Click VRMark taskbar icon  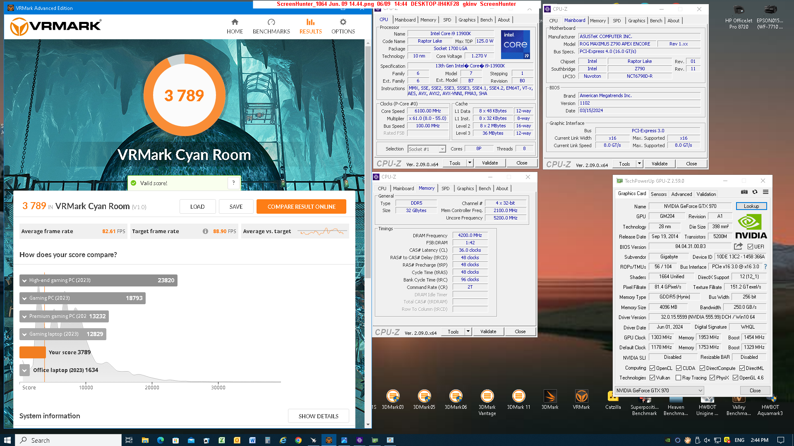329,440
